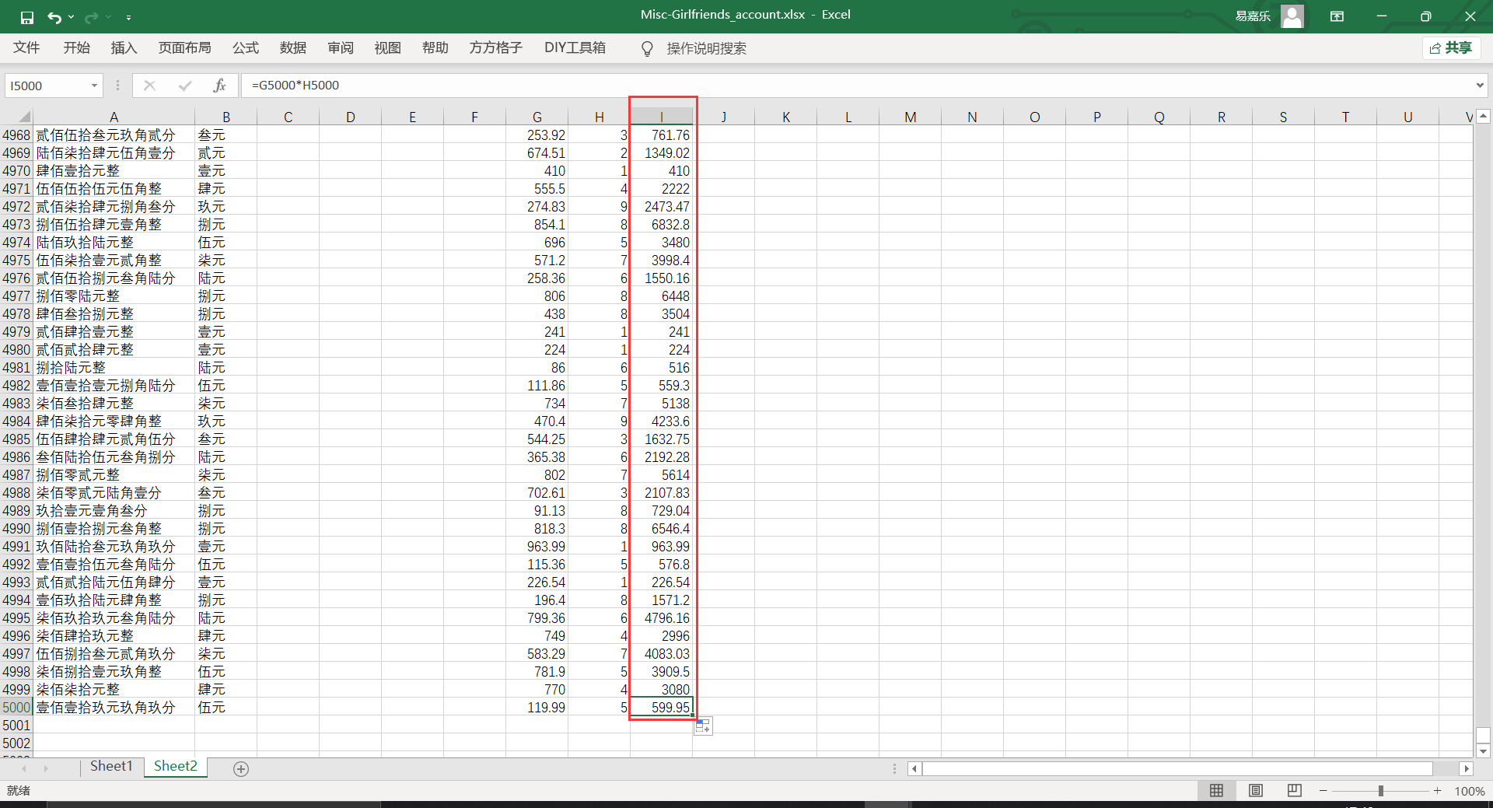The height and width of the screenshot is (808, 1493).
Task: Open the 页面布局 tab
Action: pos(184,48)
